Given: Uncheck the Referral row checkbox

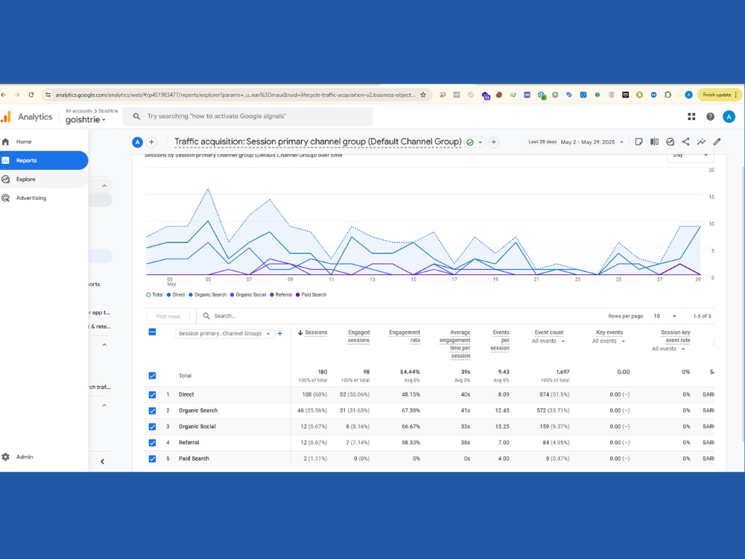Looking at the screenshot, I should pyautogui.click(x=152, y=443).
